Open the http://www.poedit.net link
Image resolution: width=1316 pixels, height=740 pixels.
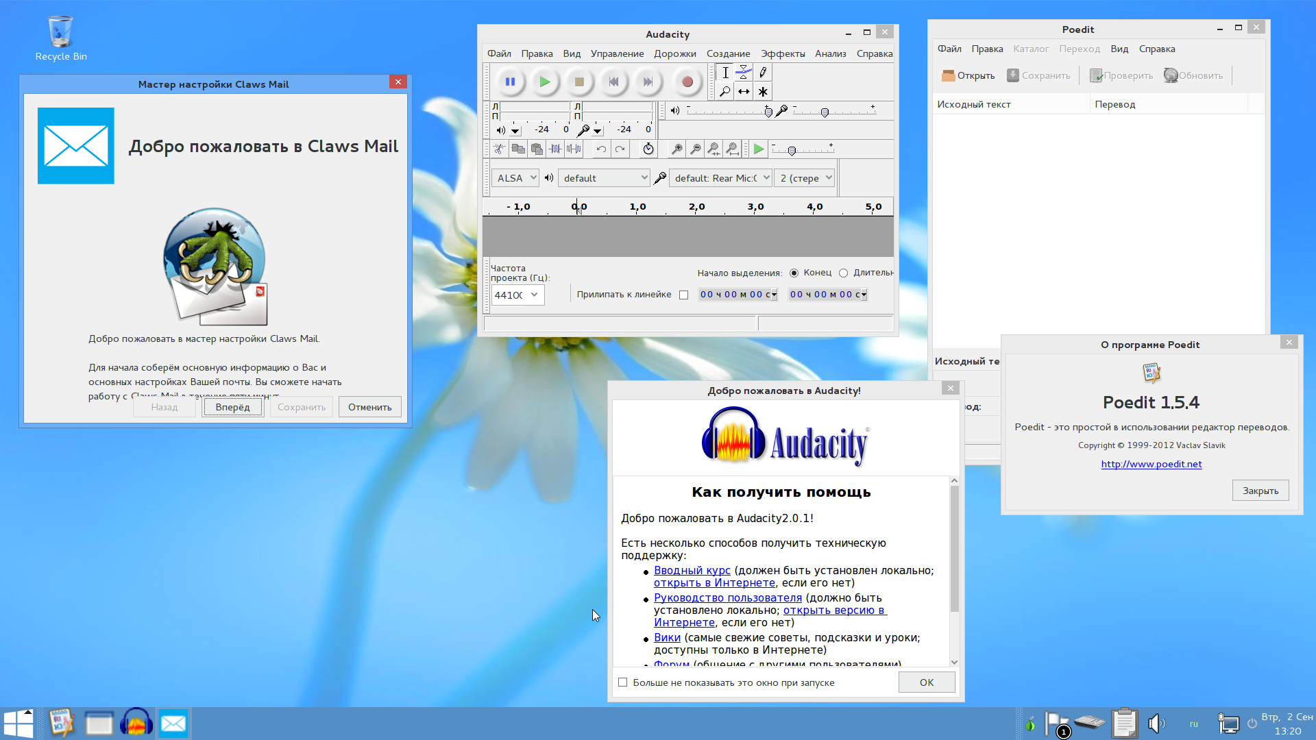[1151, 464]
